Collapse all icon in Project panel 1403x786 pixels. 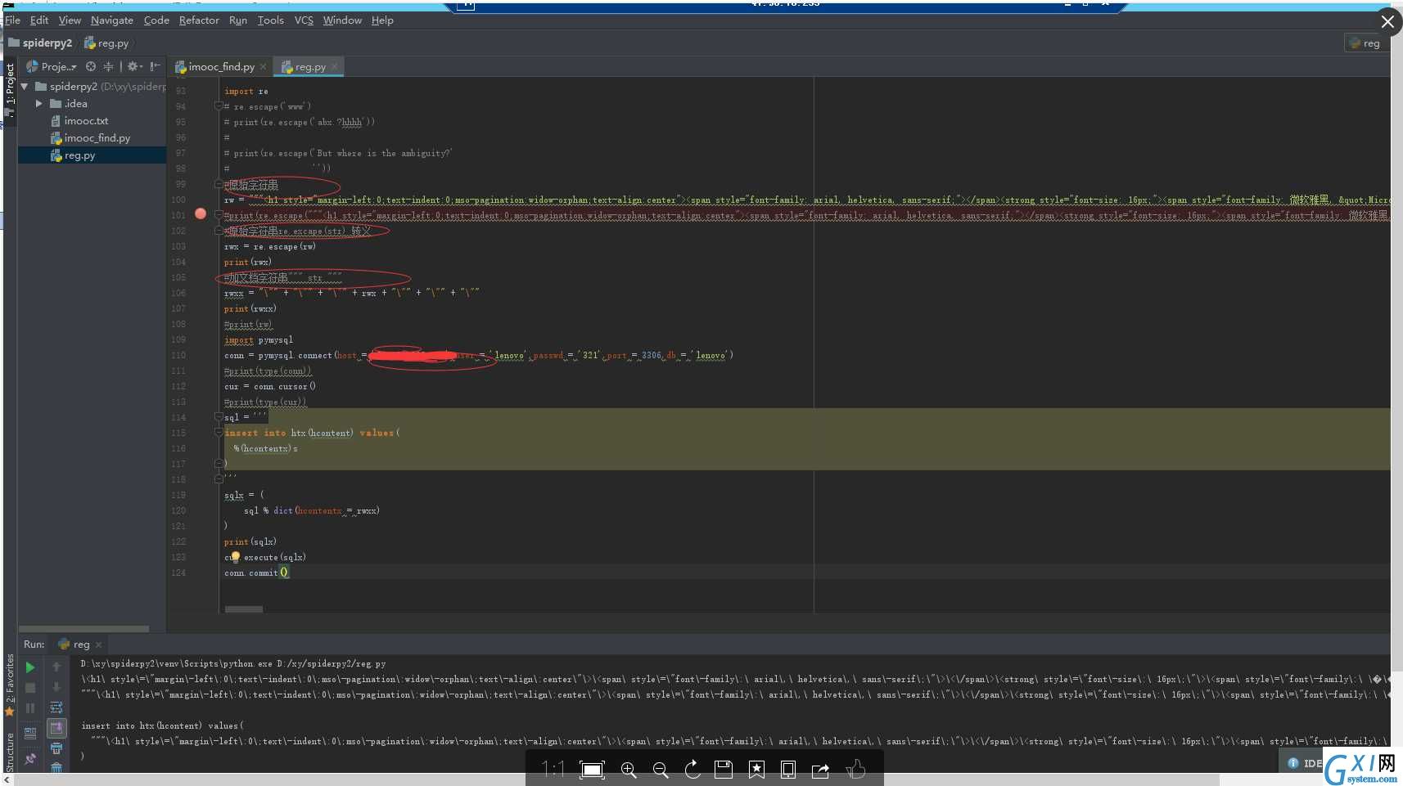point(108,66)
